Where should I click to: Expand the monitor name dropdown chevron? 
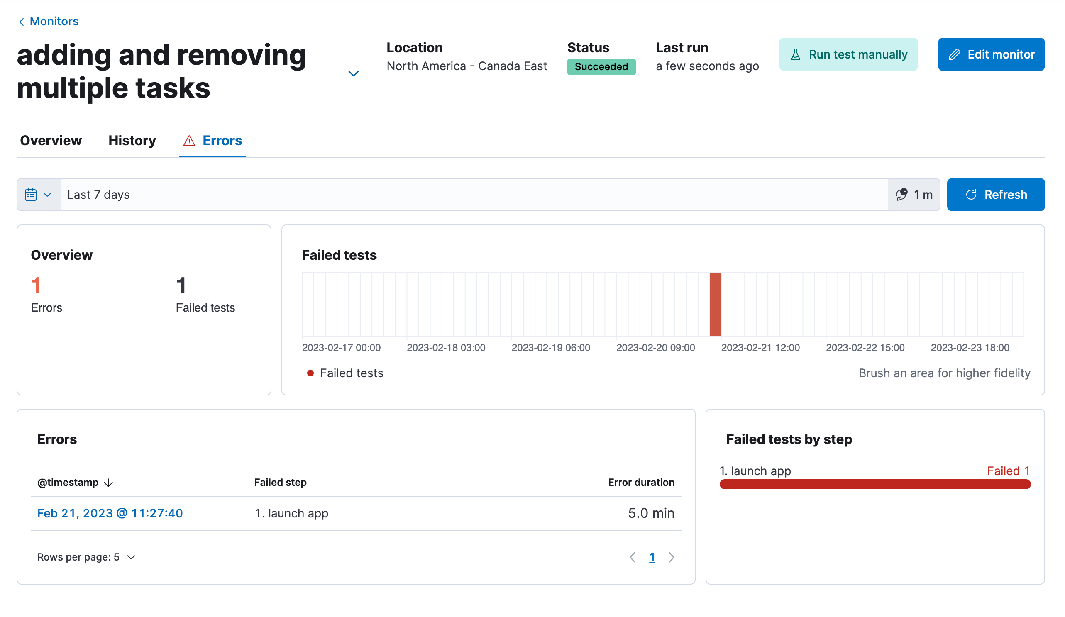pyautogui.click(x=353, y=73)
